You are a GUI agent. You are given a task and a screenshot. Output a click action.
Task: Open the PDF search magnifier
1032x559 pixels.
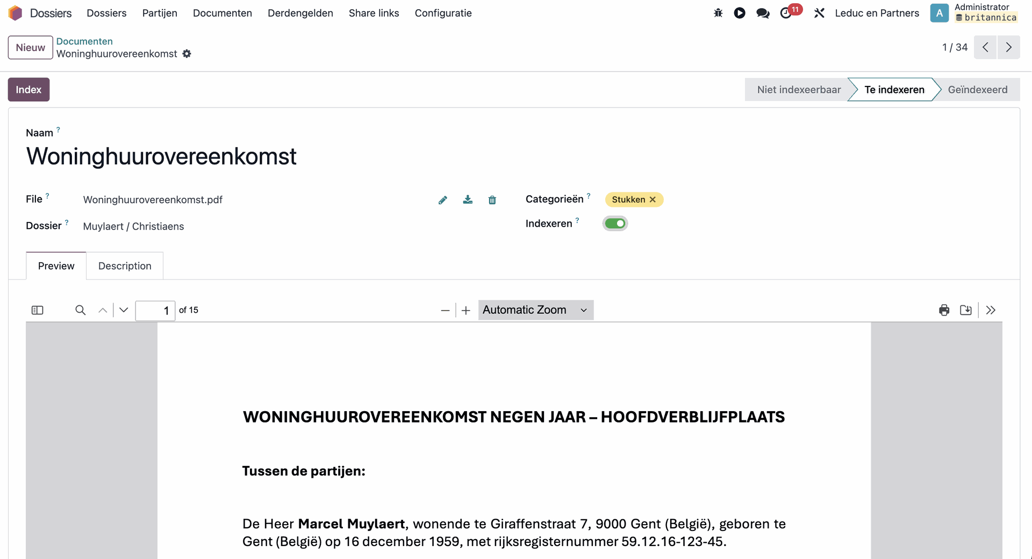pyautogui.click(x=80, y=310)
